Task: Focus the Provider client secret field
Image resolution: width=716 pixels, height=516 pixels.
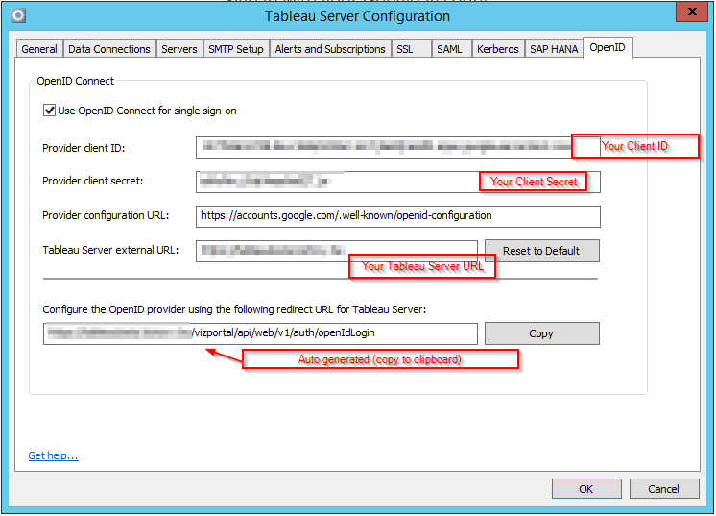Action: (397, 182)
